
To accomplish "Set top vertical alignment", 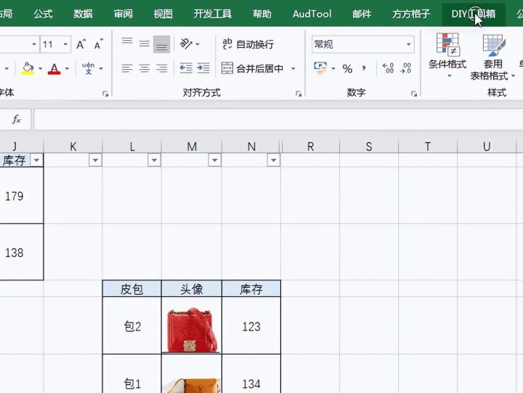I will tap(127, 41).
